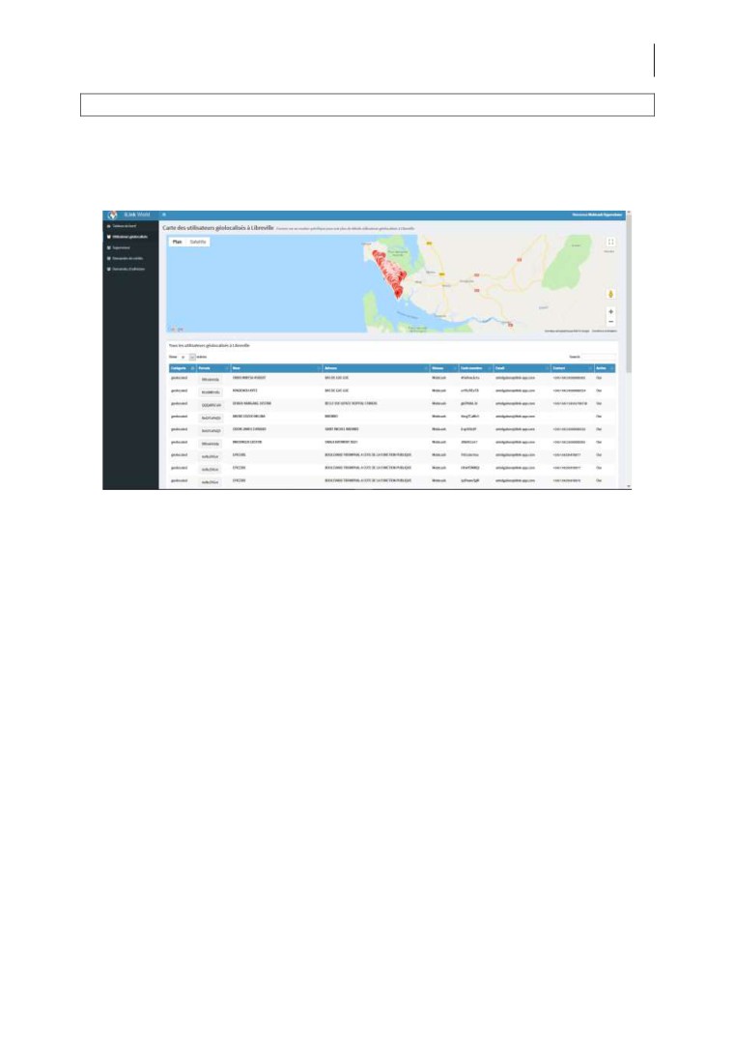Switch map to Satellite view

point(197,242)
